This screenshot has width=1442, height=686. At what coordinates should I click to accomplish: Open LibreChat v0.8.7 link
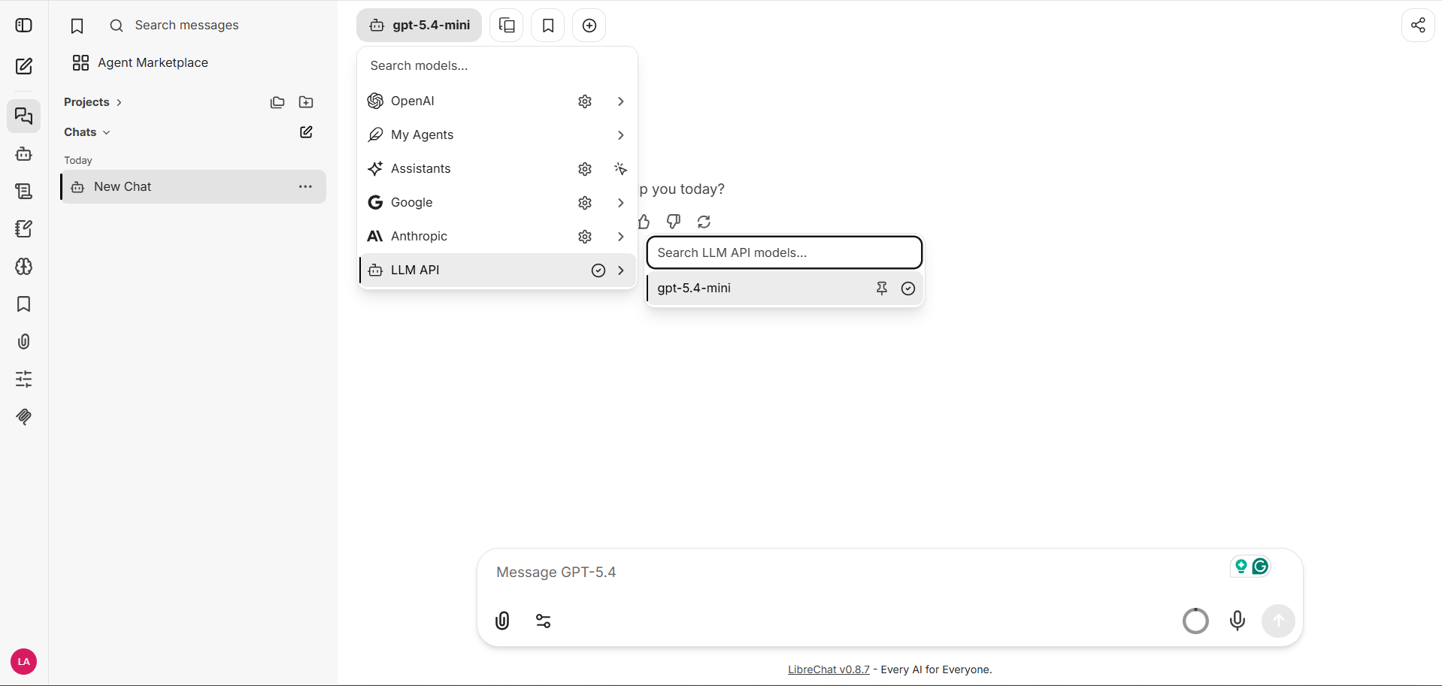point(829,669)
